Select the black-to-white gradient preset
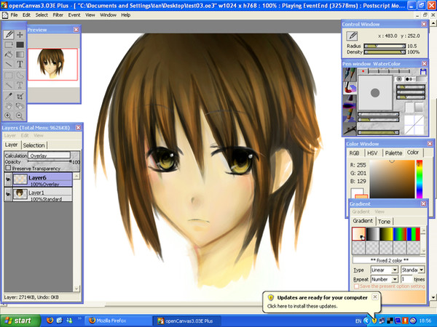Screen dimensions: 437x327 [x=372, y=234]
